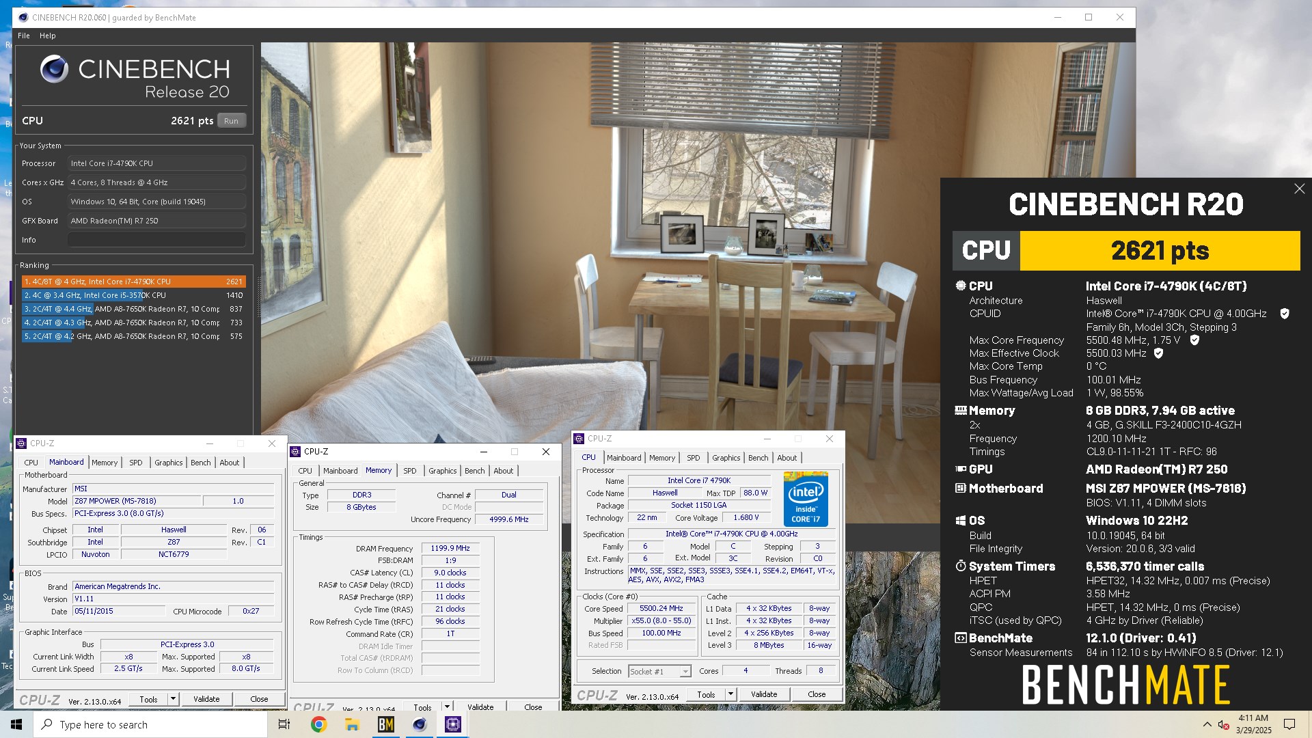1312x738 pixels.
Task: Select ranking entry AMD A8-7650K scoring 837
Action: (133, 309)
